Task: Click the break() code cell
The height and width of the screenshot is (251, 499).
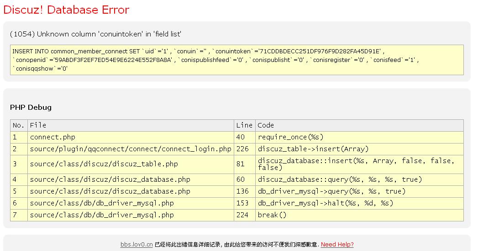Action: click(x=272, y=215)
